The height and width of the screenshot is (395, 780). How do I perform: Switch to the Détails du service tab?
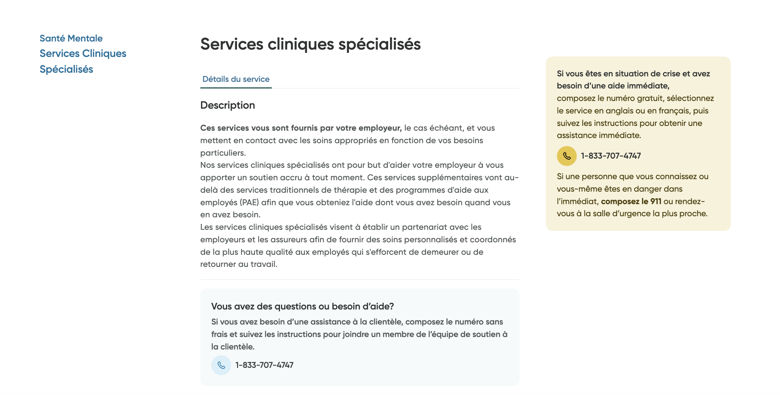click(236, 79)
